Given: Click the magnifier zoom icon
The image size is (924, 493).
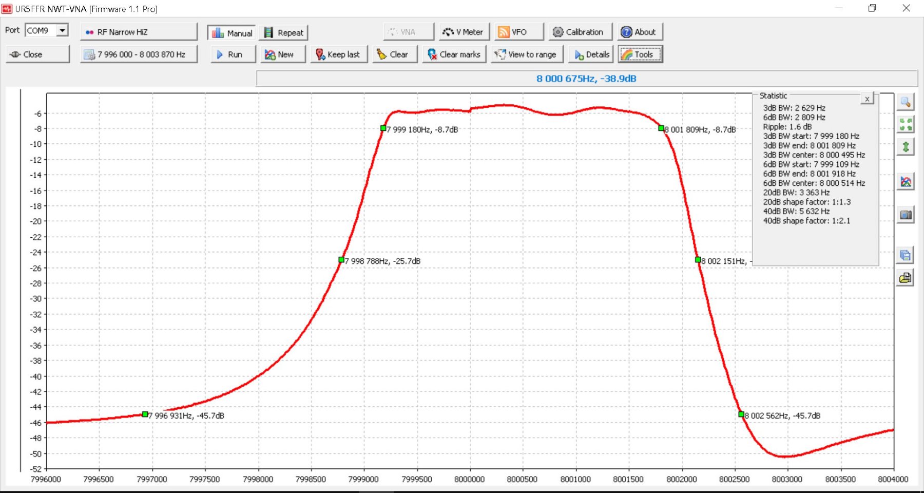Looking at the screenshot, I should click(906, 102).
